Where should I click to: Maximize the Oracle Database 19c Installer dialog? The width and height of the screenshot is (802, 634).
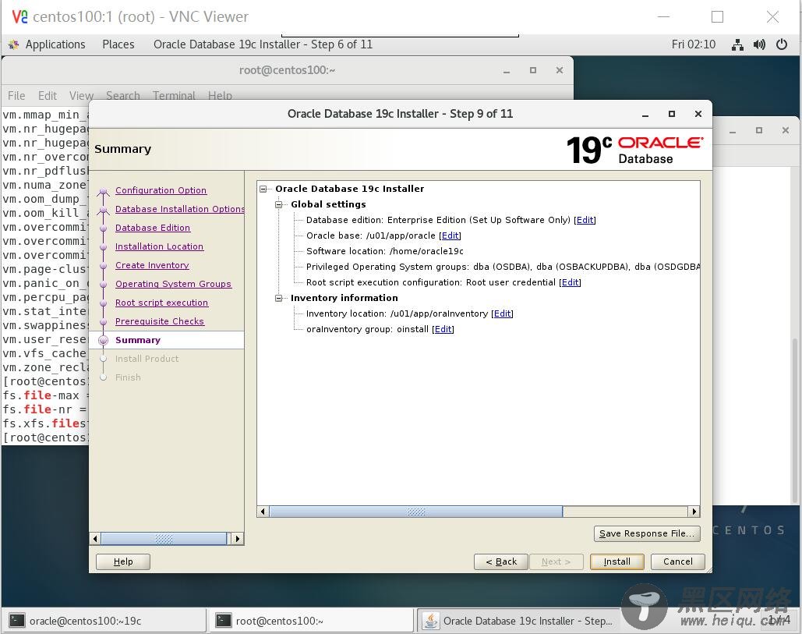click(x=672, y=114)
